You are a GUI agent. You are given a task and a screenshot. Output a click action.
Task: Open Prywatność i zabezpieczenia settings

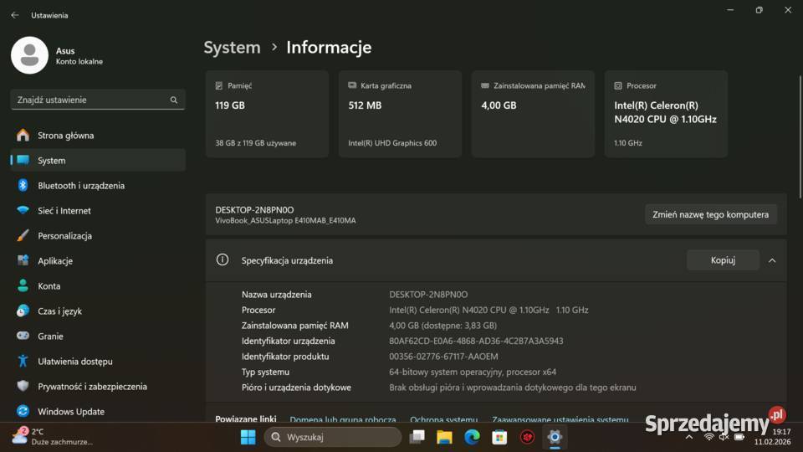(98, 387)
